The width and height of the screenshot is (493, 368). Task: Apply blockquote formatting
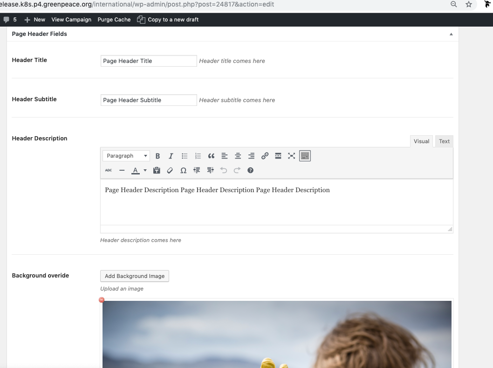coord(211,156)
